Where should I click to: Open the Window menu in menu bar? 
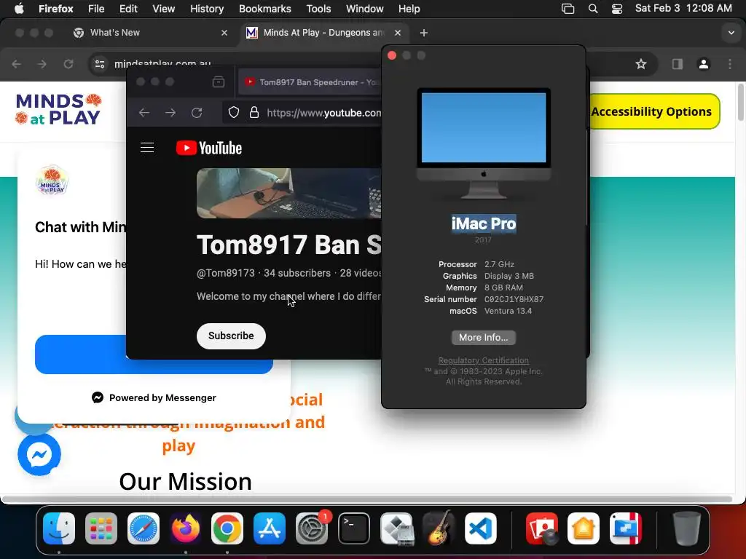[364, 9]
